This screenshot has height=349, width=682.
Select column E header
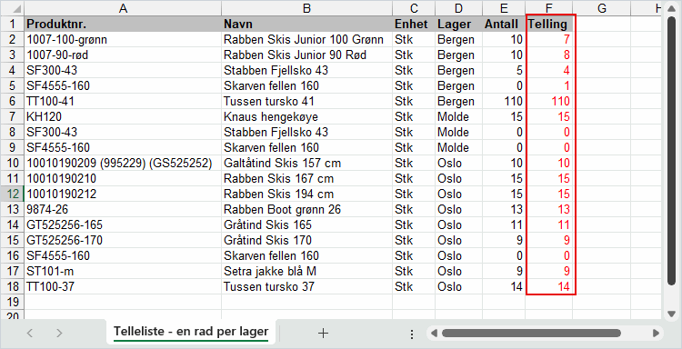coord(504,8)
